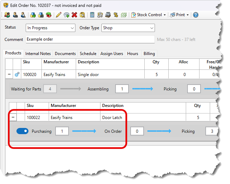Click the money banknote icon in toolbar
The image size is (230, 184).
click(124, 15)
